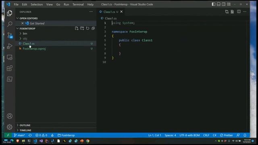Open the Remote Explorer view
The width and height of the screenshot is (258, 145).
(x=10, y=57)
